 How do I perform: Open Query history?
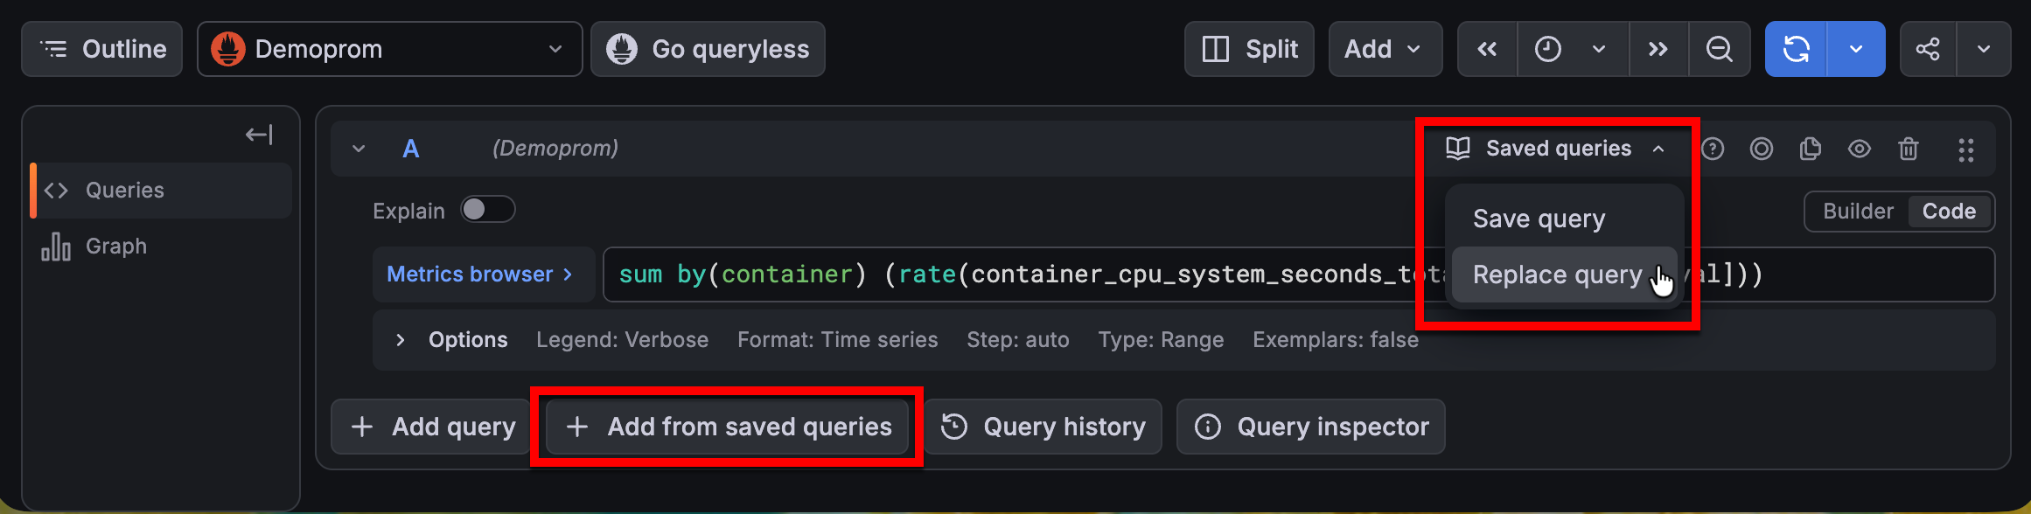coord(1043,427)
